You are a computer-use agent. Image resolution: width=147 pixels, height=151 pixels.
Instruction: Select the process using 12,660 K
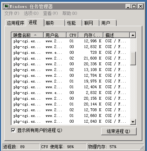[x=70, y=115]
